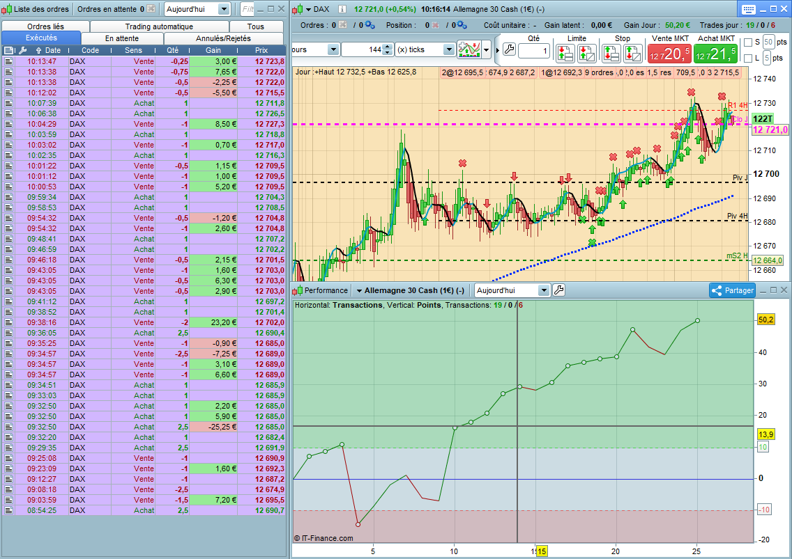Click the 144 ticks value field
This screenshot has width=792, height=559.
[x=363, y=49]
